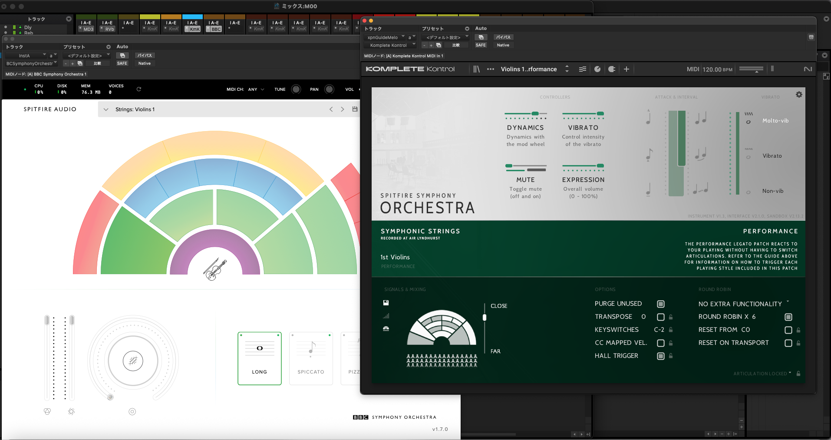Screen dimensions: 831x440
Task: Click save icon in Signals & Mixing
Action: pos(386,303)
